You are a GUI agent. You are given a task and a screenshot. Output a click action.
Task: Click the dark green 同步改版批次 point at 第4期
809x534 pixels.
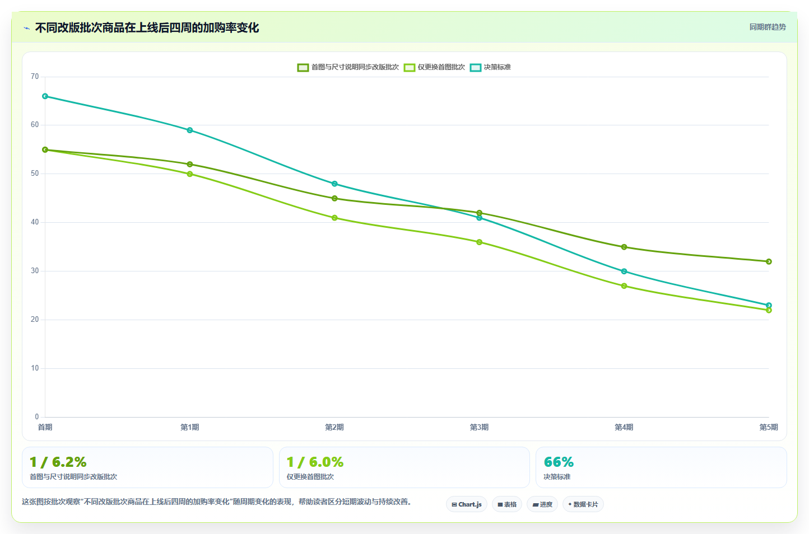click(624, 247)
